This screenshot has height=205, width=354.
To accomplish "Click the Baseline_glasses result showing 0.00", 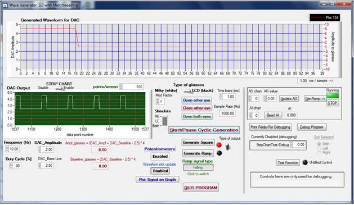I will [100, 166].
